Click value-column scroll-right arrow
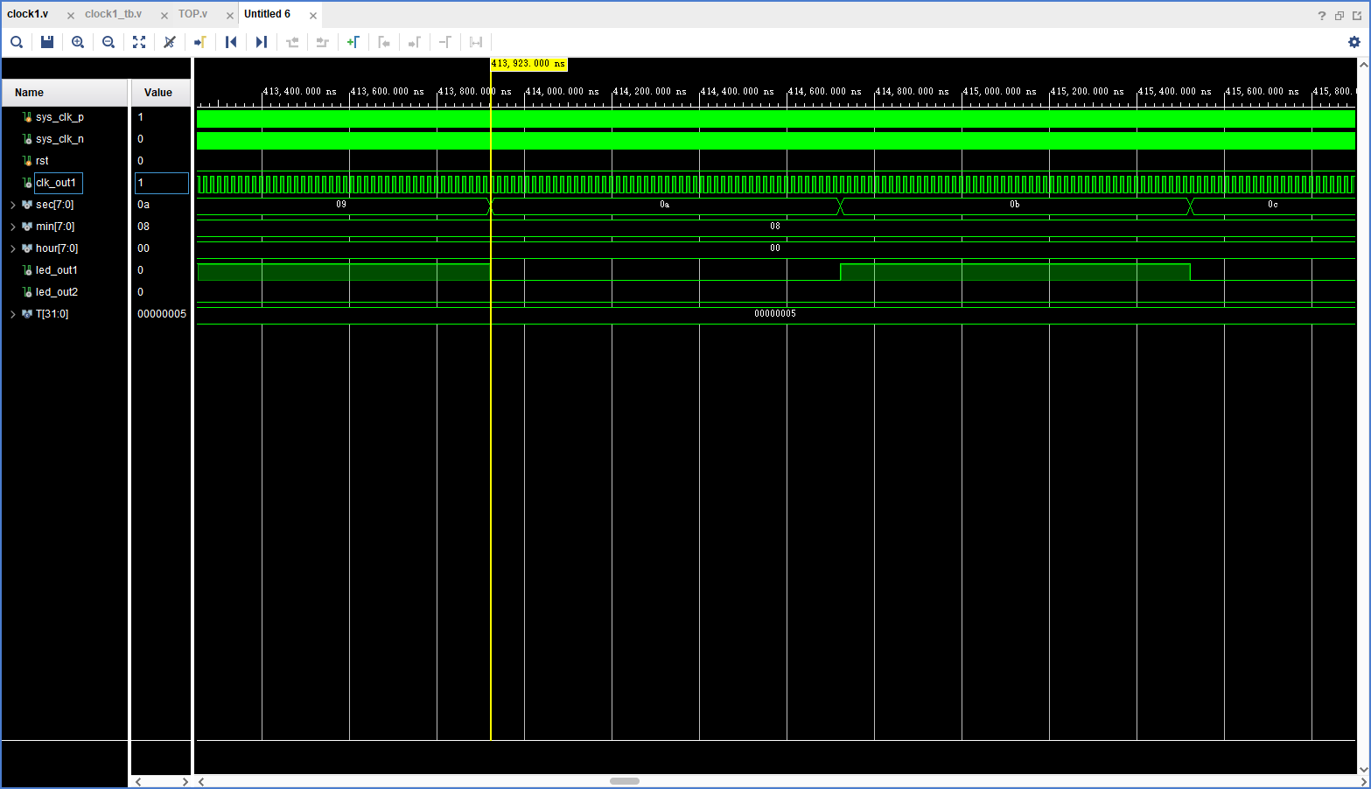The width and height of the screenshot is (1371, 789). click(185, 781)
